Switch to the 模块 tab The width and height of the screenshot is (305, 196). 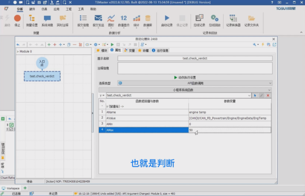click(102, 50)
